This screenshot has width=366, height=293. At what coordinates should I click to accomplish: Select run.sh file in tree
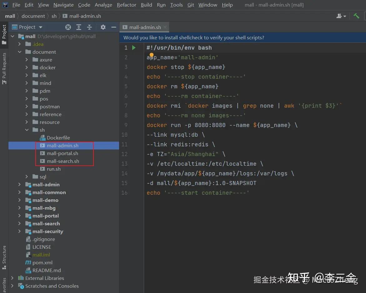click(53, 169)
